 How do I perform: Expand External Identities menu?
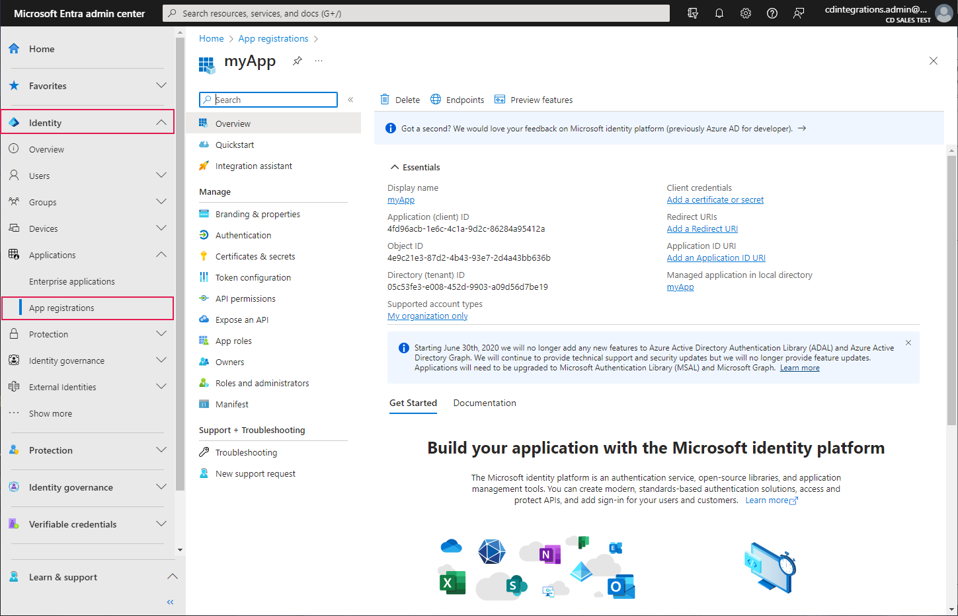coord(161,386)
